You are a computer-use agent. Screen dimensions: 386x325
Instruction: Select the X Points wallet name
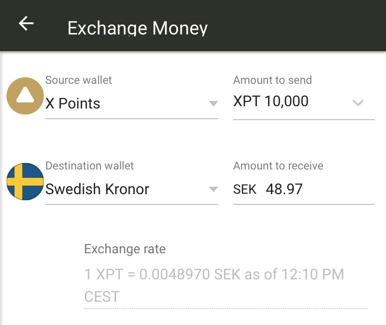coord(73,103)
